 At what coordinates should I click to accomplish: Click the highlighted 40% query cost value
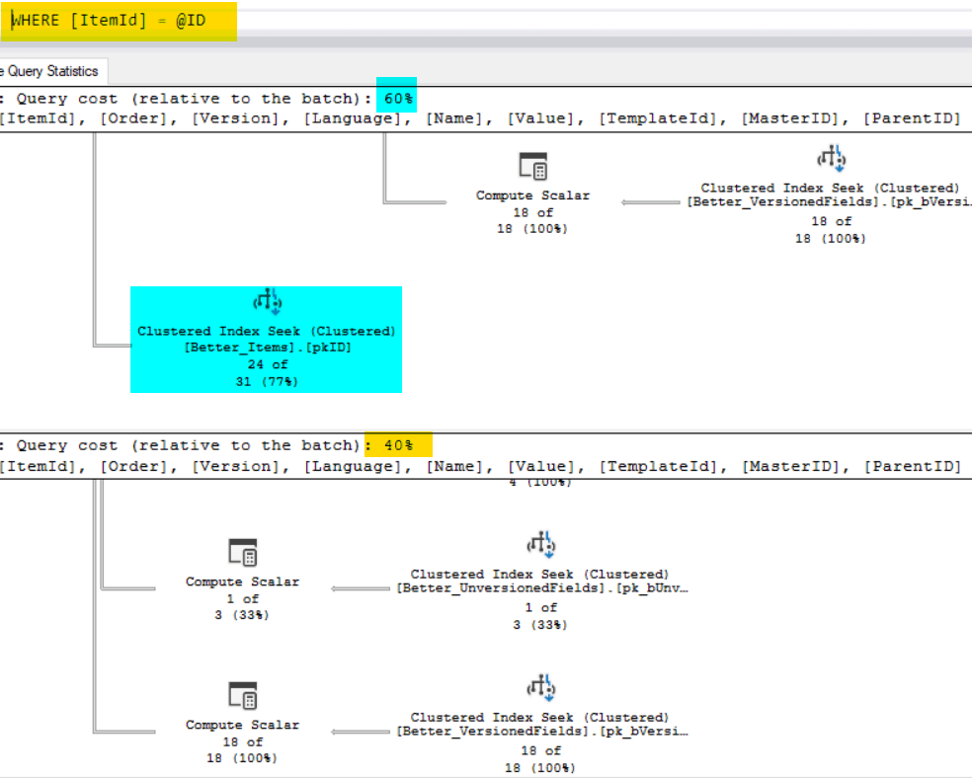pos(399,445)
